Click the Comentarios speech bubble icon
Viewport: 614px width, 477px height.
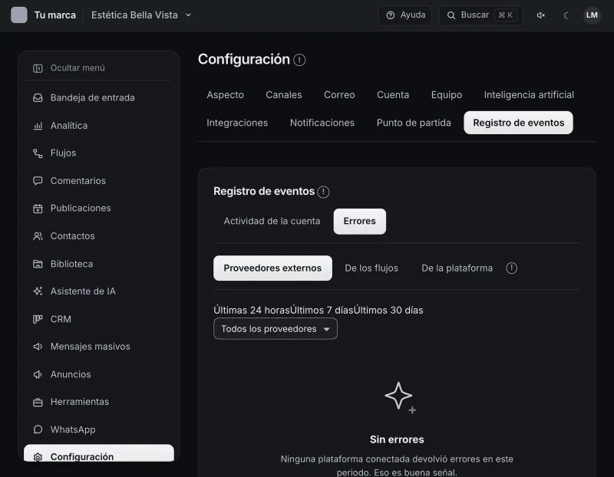pyautogui.click(x=38, y=181)
